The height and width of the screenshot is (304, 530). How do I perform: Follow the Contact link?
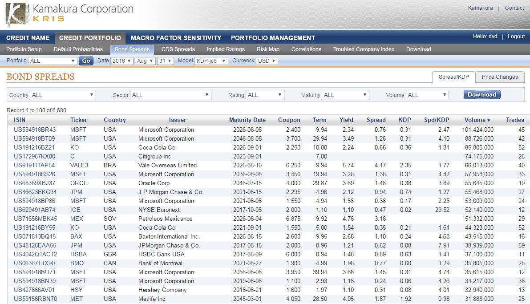(x=514, y=8)
